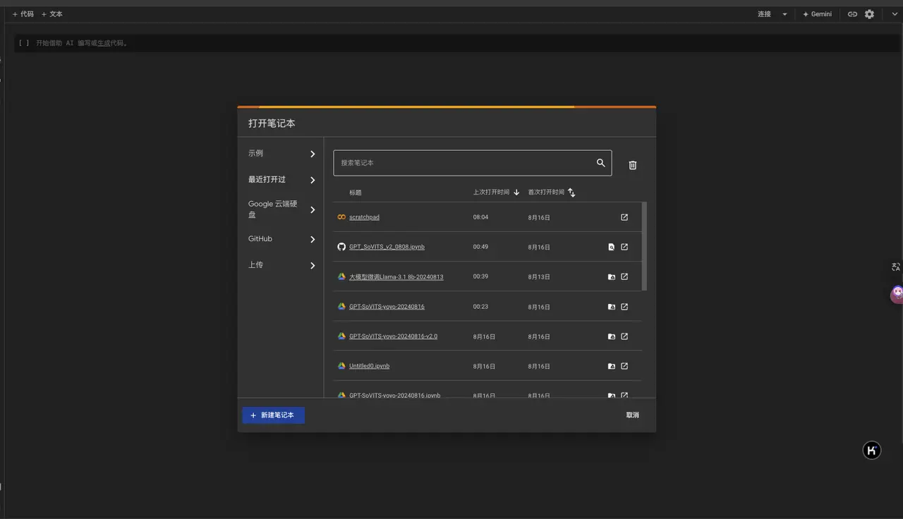Click the link icon in the top toolbar
Image resolution: width=903 pixels, height=519 pixels.
click(852, 14)
